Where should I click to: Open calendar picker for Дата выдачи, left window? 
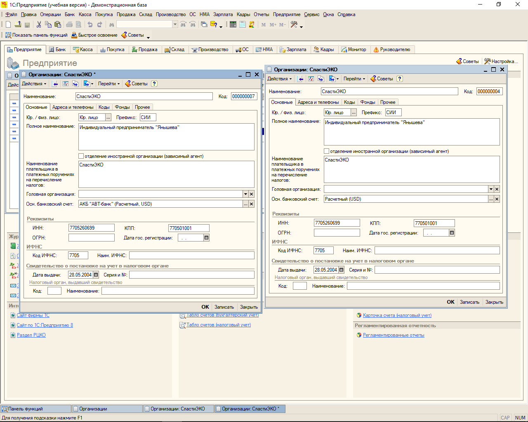(96, 275)
